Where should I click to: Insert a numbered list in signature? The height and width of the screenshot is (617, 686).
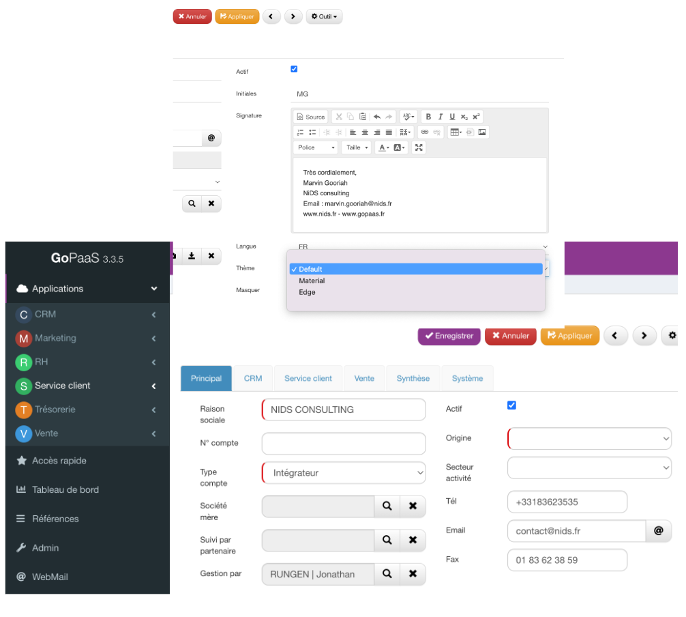coord(300,132)
